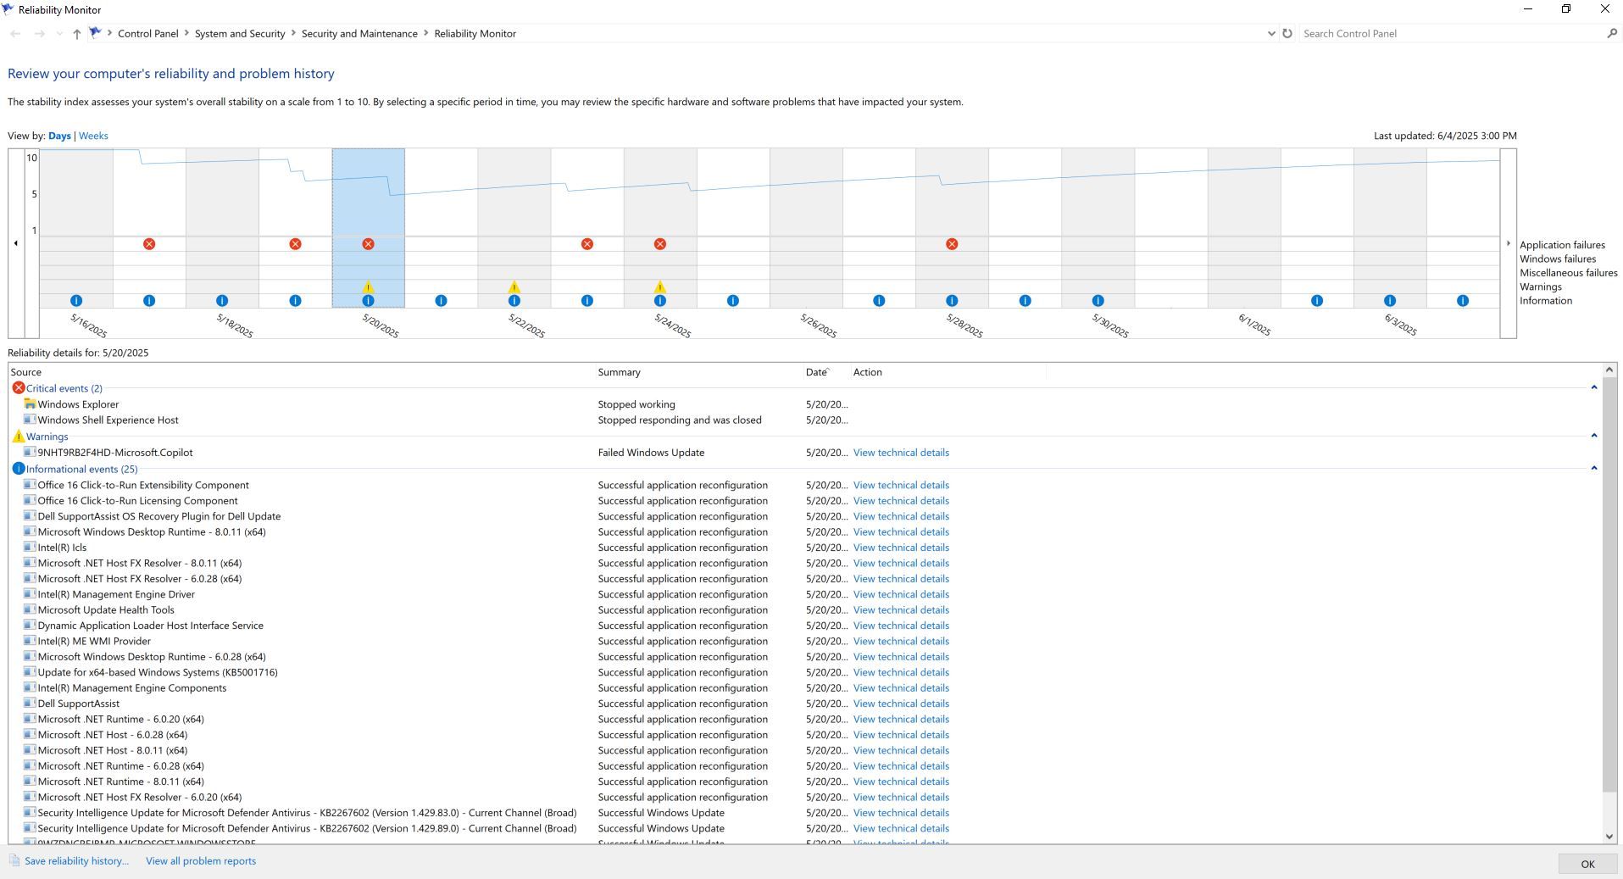Click the red failure icon on 5/28/2025
Viewport: 1623px width, 879px height.
pyautogui.click(x=952, y=244)
